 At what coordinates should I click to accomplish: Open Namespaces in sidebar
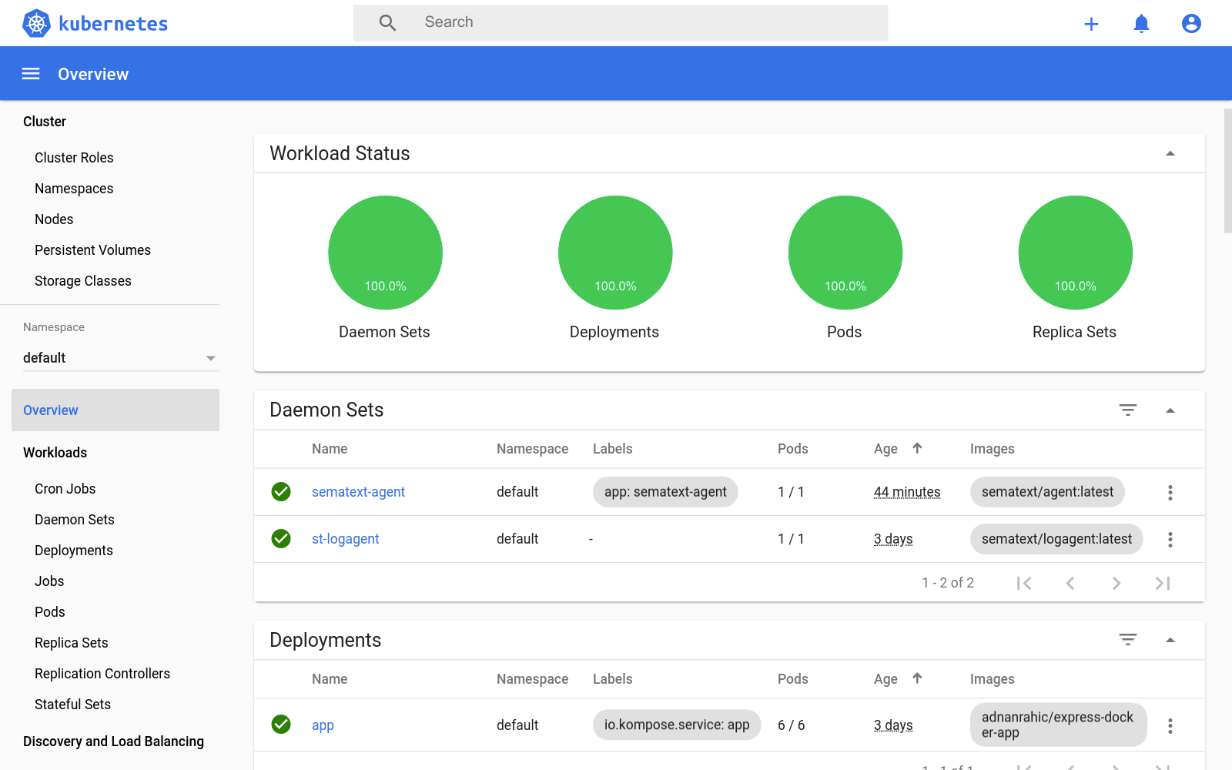tap(74, 189)
